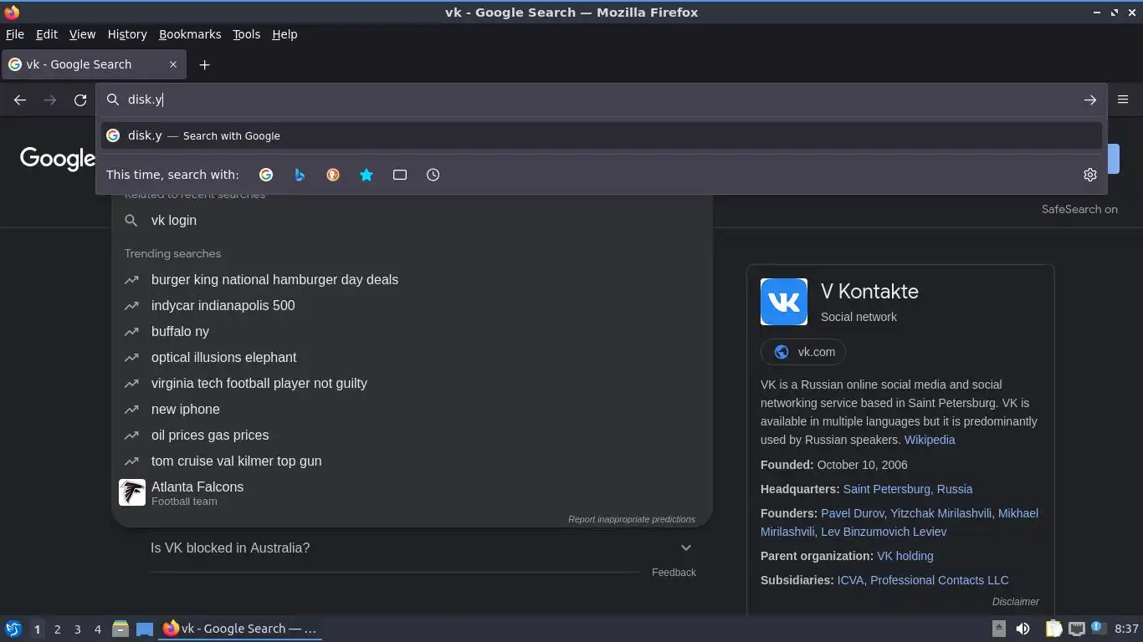Open the Wikipedia link in VK description
This screenshot has width=1143, height=642.
930,440
